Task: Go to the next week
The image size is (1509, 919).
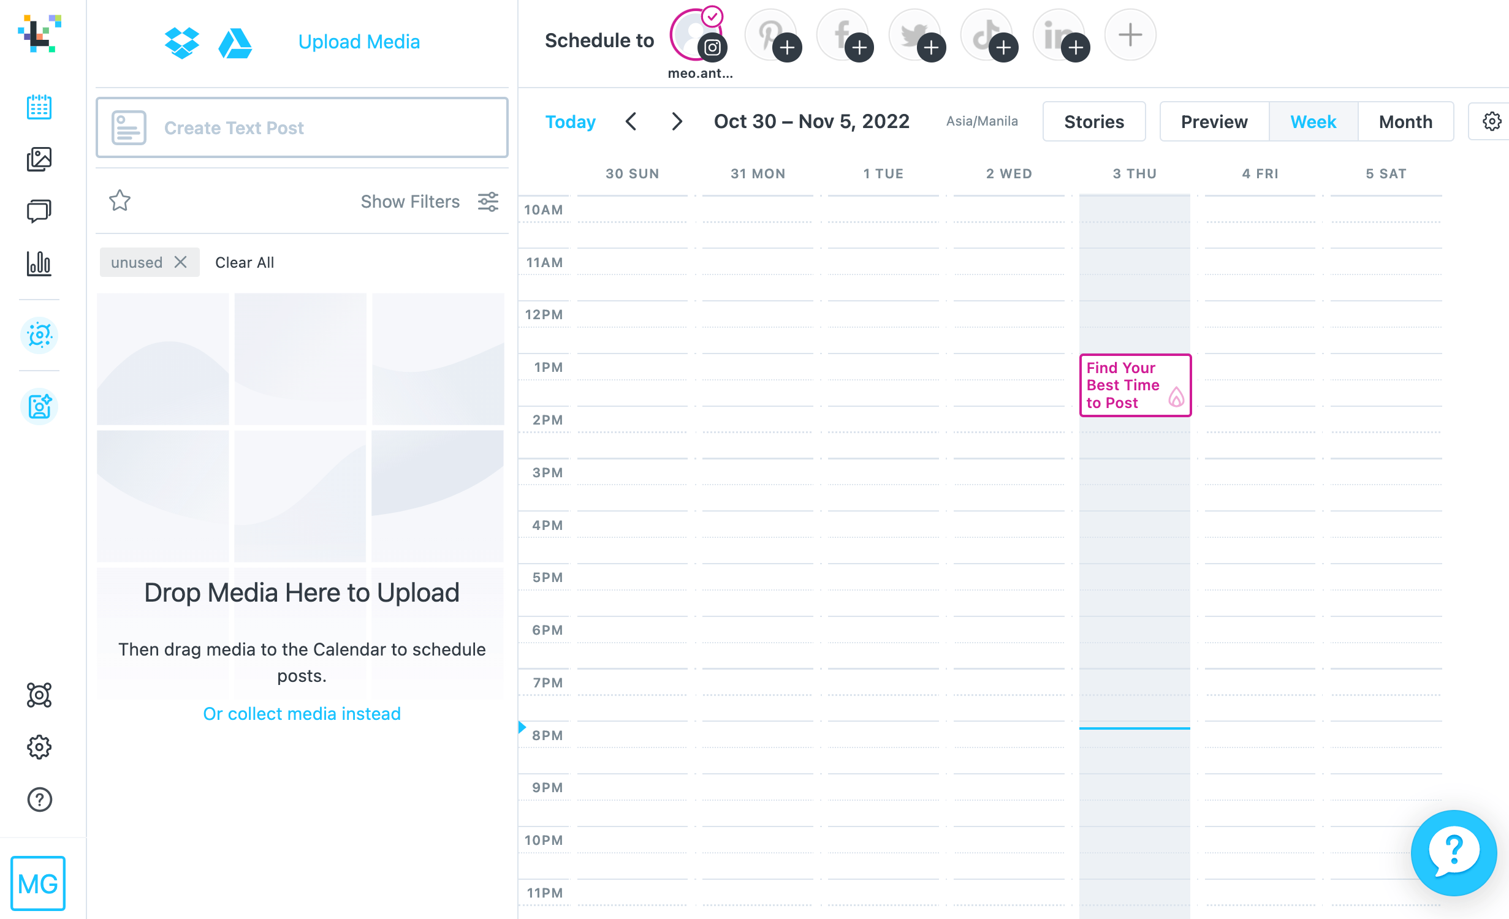Action: click(677, 121)
